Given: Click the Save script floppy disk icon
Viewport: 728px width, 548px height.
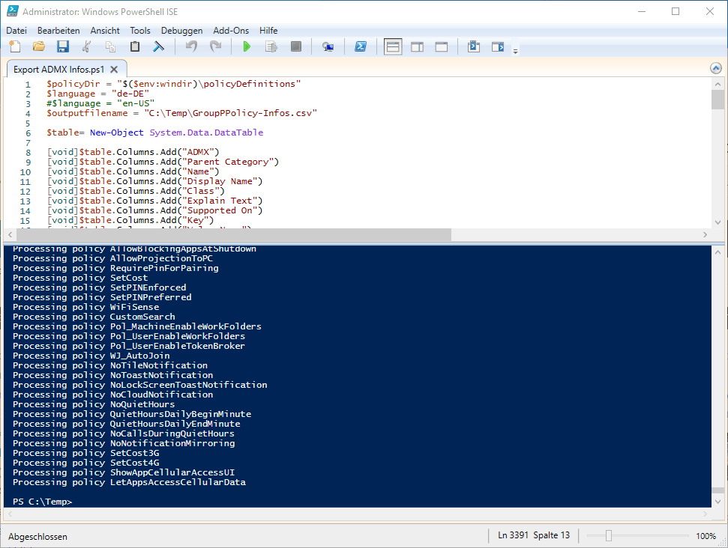Looking at the screenshot, I should [x=63, y=47].
